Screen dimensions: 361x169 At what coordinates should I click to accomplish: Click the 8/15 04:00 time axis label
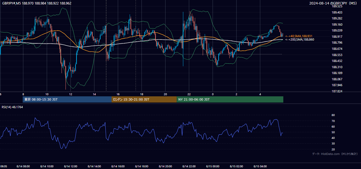pyautogui.click(x=260, y=166)
